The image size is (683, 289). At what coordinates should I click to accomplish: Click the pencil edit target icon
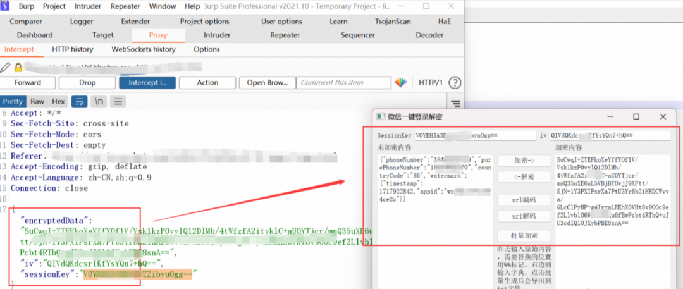pos(5,67)
